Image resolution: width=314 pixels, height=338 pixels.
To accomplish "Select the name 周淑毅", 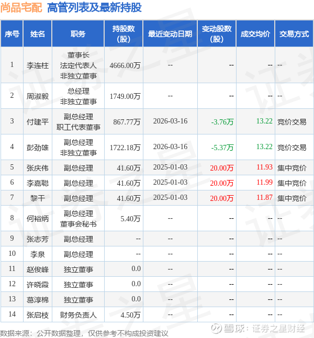I will [38, 96].
